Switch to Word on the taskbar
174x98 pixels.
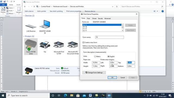(90, 96)
